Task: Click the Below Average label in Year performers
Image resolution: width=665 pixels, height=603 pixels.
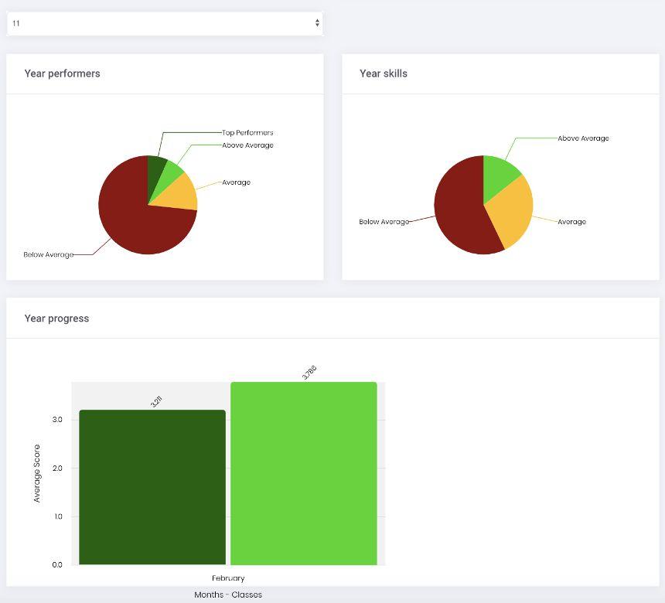Action: pyautogui.click(x=49, y=255)
